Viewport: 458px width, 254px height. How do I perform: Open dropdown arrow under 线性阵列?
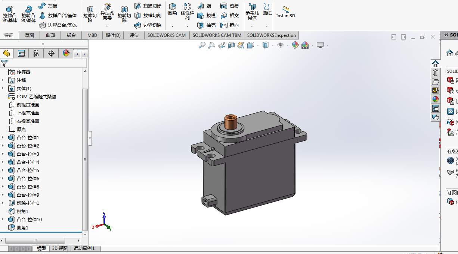click(x=188, y=26)
